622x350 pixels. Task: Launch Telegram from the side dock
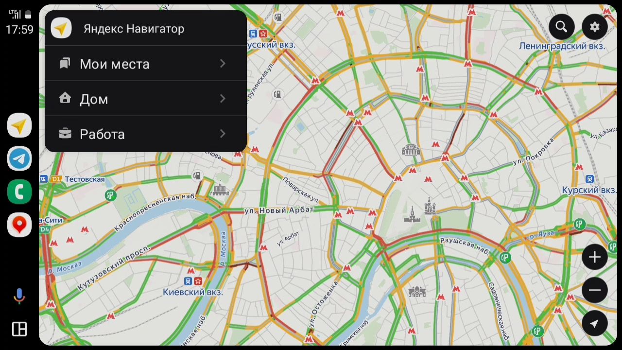[x=19, y=158]
